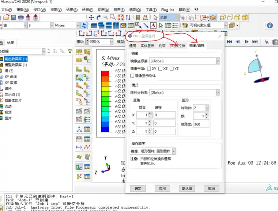
Task: Open the color palette icon
Action: point(185,25)
